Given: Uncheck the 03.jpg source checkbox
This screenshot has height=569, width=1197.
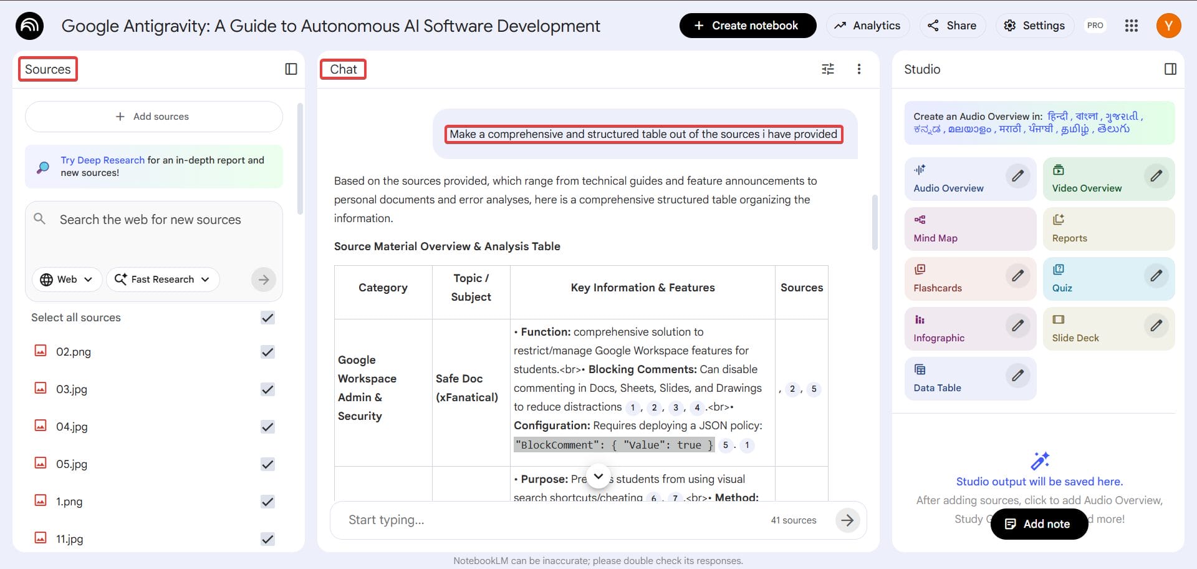Looking at the screenshot, I should click(x=267, y=389).
